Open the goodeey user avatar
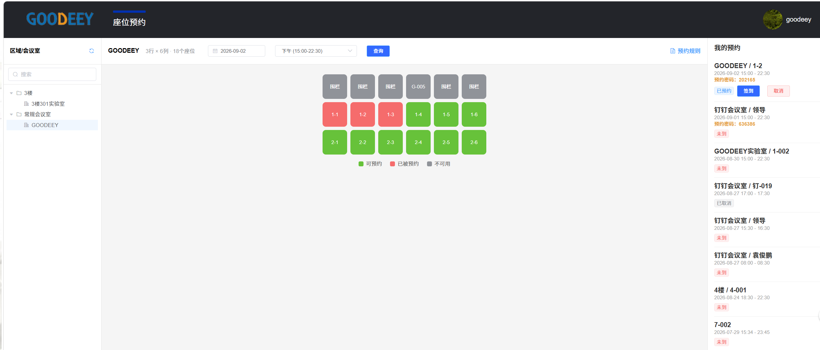The height and width of the screenshot is (350, 820). [x=773, y=20]
